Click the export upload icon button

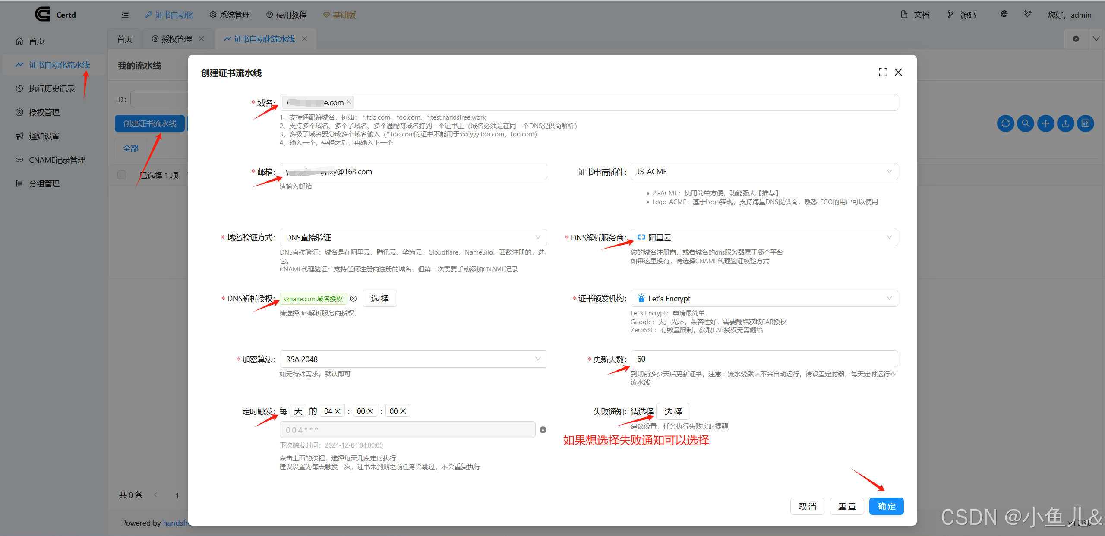point(1065,124)
